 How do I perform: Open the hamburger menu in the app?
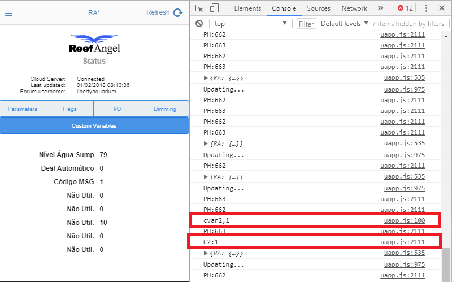(x=8, y=13)
